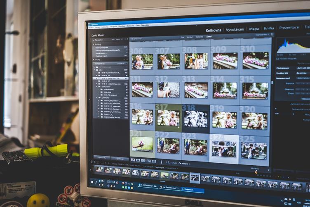Viewport: 310px width, 207px height.
Task: Open People view in the toolbar
Action: click(154, 162)
